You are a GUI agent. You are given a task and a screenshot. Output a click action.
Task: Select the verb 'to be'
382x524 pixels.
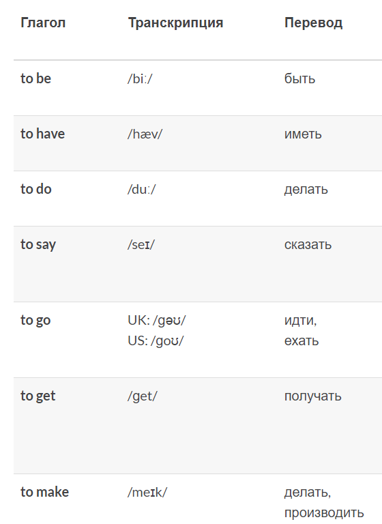35,78
